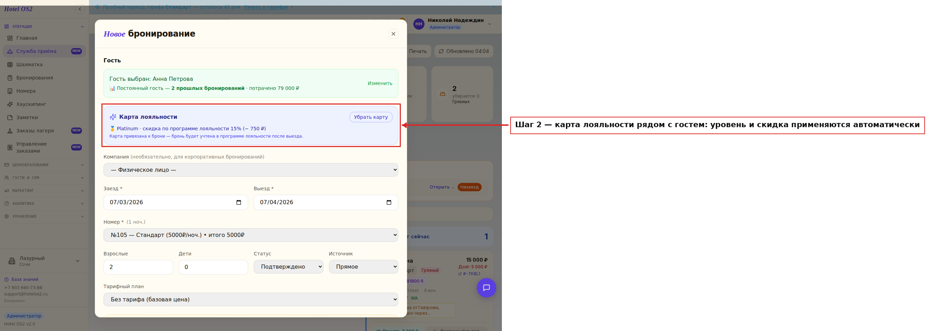Open the Николай Надеждин user menu
This screenshot has height=331, width=933.
click(x=452, y=24)
